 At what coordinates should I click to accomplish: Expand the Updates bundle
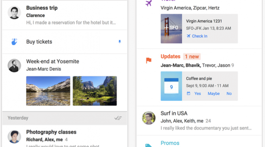[170, 57]
